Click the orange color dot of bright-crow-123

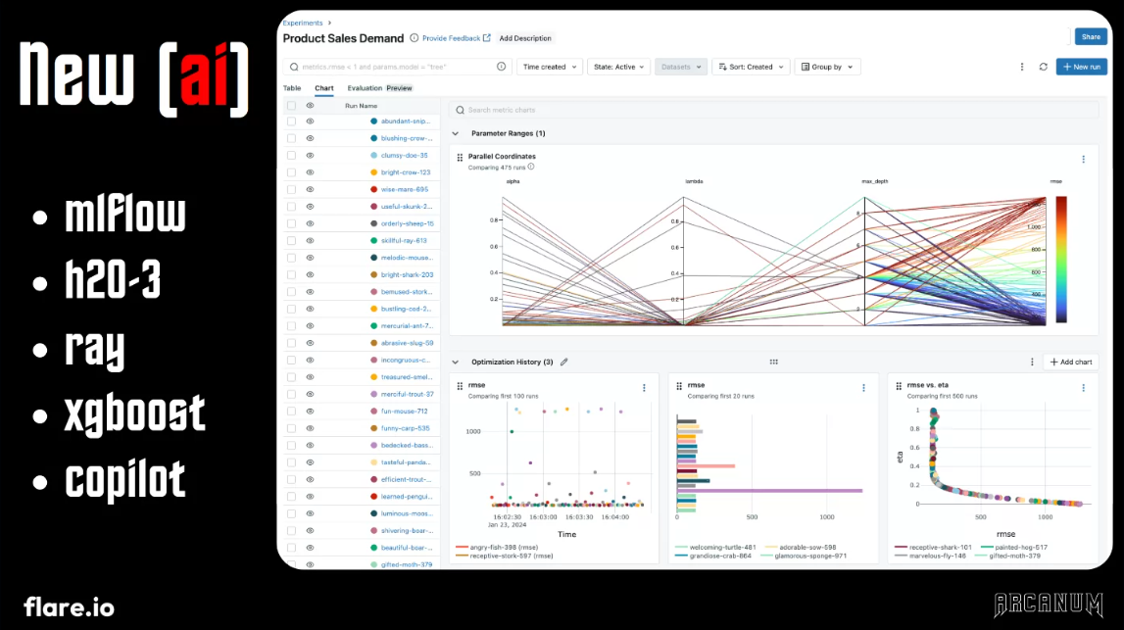(373, 172)
